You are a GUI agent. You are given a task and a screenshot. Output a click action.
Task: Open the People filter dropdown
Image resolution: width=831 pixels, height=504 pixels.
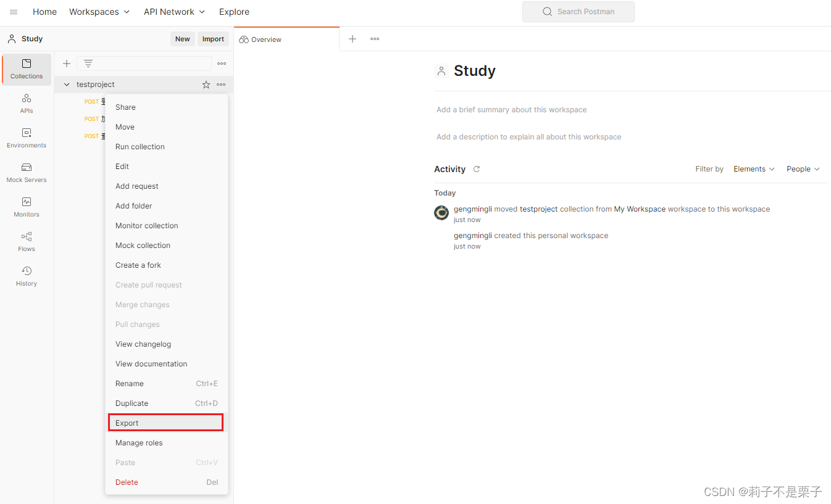click(803, 169)
